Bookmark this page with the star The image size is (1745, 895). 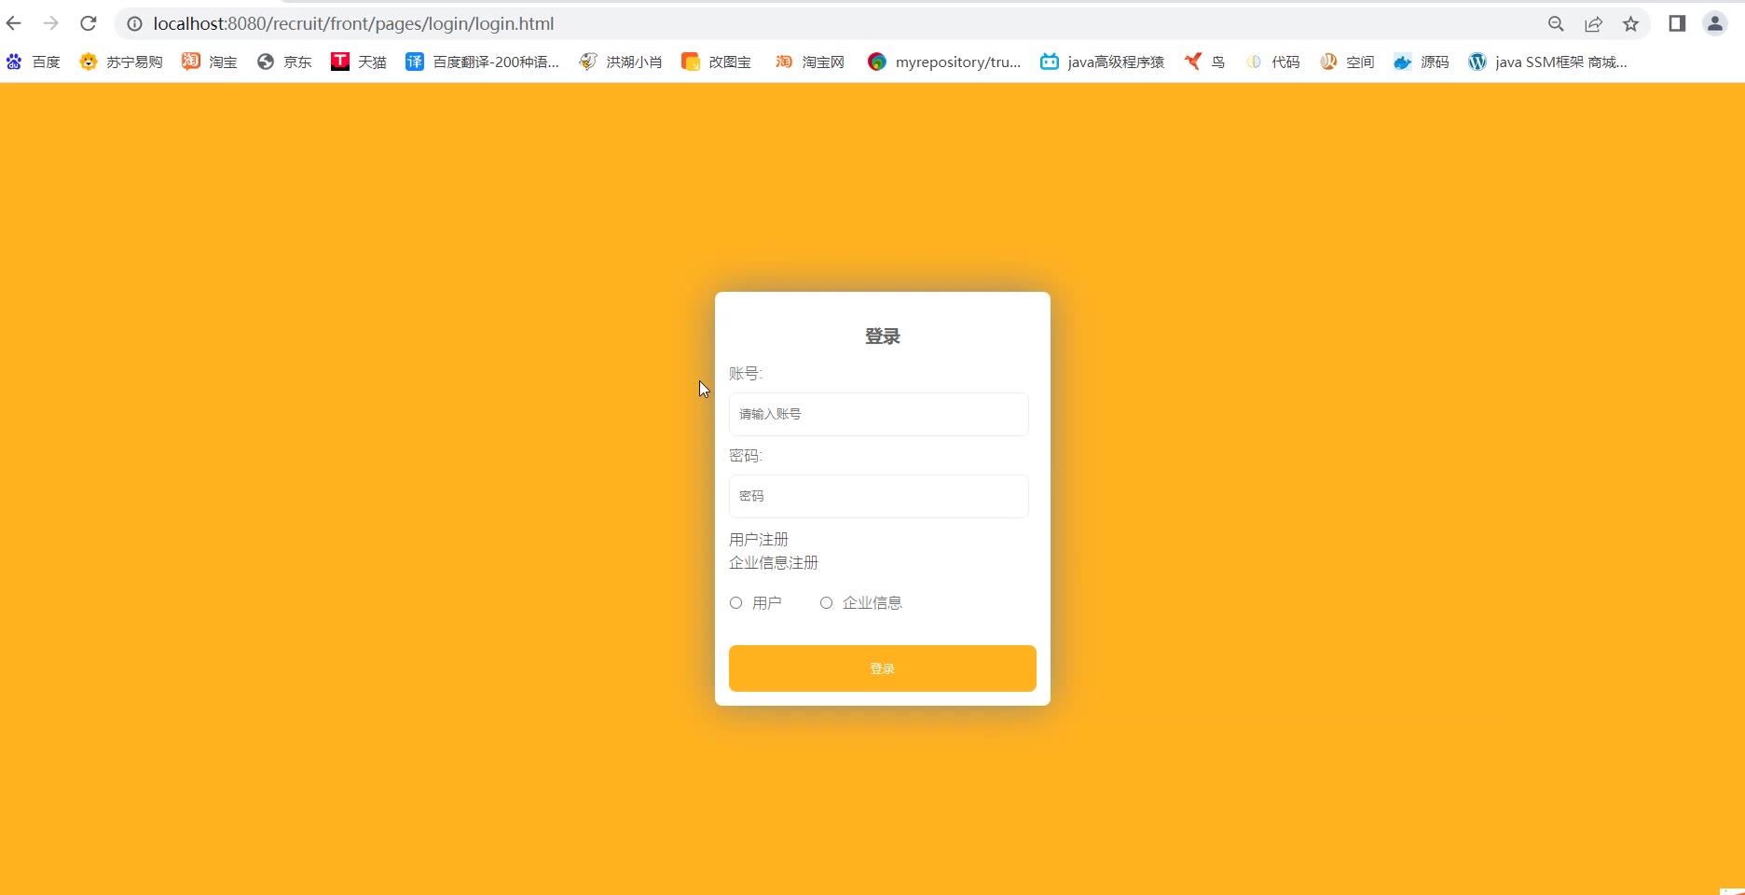click(1630, 24)
